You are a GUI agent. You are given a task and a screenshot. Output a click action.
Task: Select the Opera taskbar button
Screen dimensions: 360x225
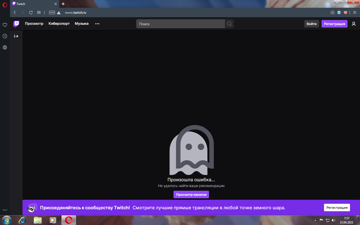69,220
